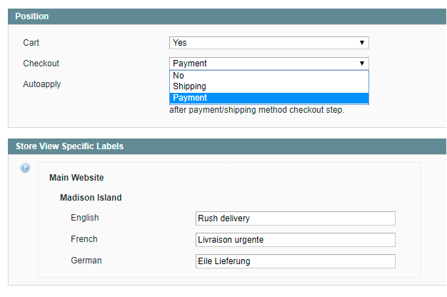This screenshot has height=297, width=447.
Task: Select the No option in Checkout list
Action: pos(268,76)
